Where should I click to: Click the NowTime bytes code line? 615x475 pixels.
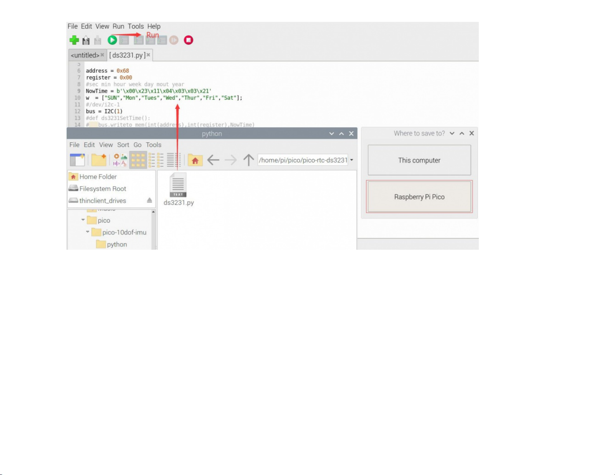pyautogui.click(x=149, y=91)
